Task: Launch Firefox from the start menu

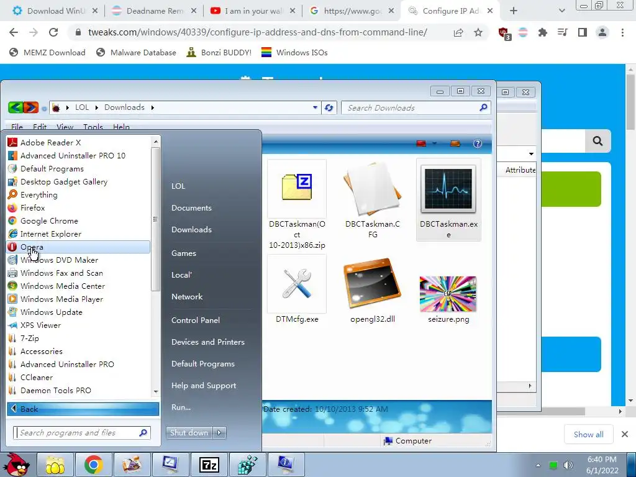Action: [78, 207]
